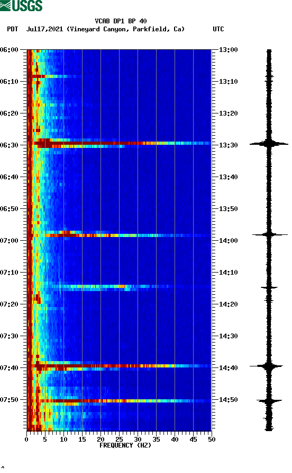Click the 50 Hz frequency axis label
Screen dimensions: 292x473
click(212, 440)
